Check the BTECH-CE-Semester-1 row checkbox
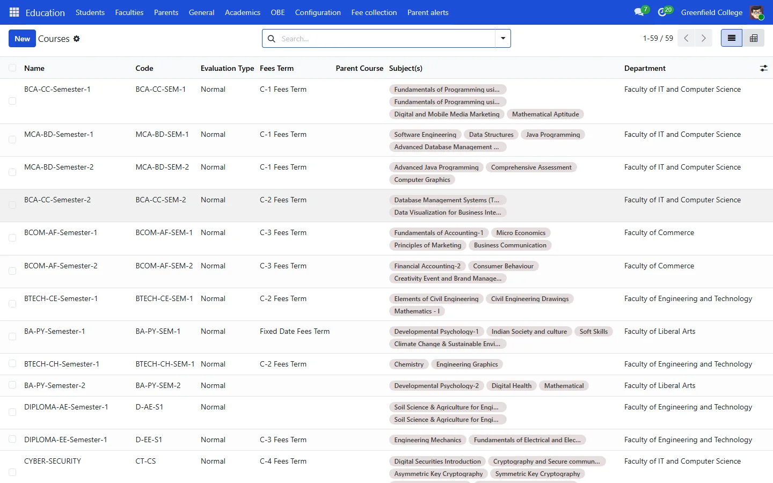 click(12, 304)
